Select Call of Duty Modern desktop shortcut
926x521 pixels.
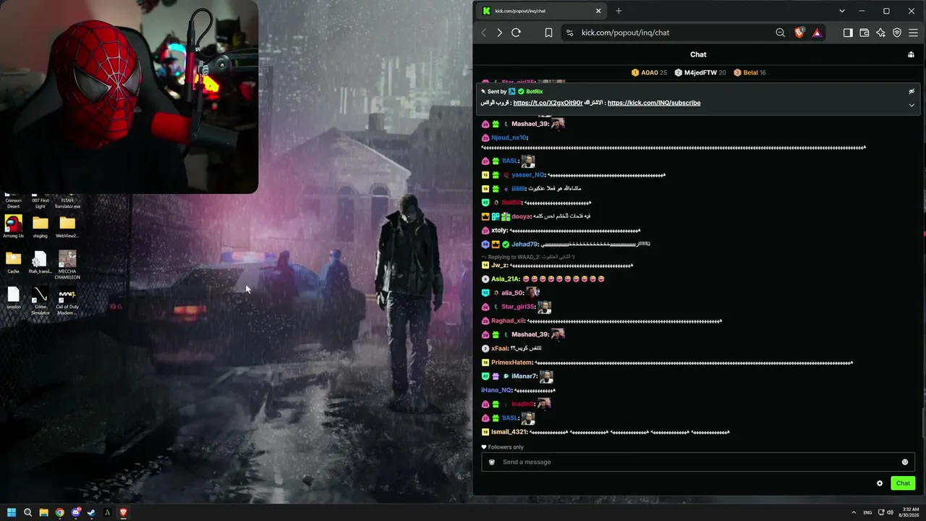(x=67, y=302)
